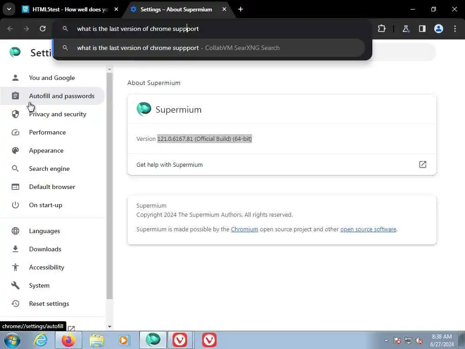The height and width of the screenshot is (349, 465).
Task: Close the HTML5test tab
Action: click(116, 9)
